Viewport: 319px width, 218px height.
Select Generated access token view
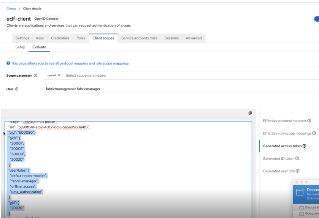282,146
